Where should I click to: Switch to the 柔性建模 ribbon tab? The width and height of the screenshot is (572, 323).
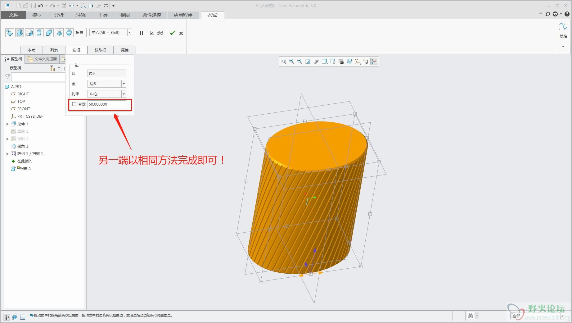(152, 15)
